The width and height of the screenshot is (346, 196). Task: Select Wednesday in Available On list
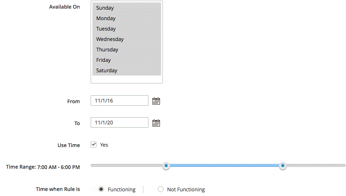tap(127, 39)
